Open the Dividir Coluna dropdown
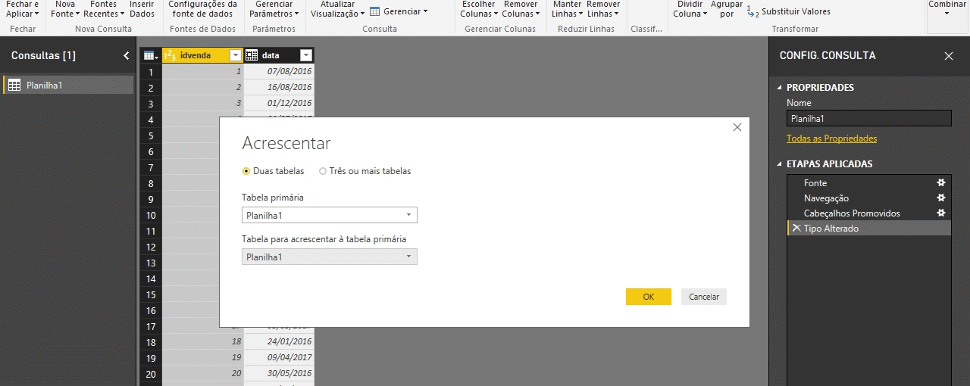This screenshot has height=386, width=970. pos(690,9)
